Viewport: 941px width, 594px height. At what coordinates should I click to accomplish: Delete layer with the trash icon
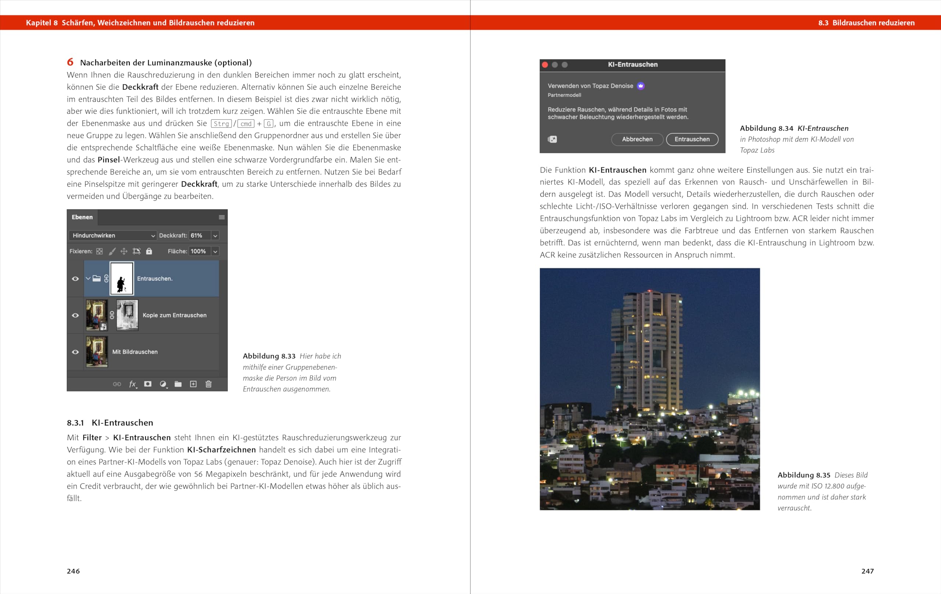click(x=209, y=384)
